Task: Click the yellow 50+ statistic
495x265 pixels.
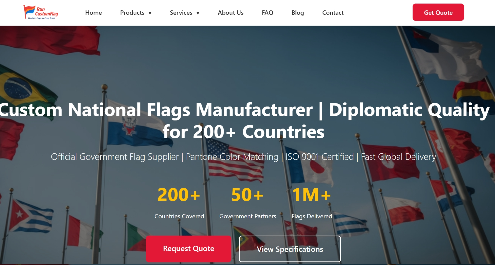Action: point(247,195)
